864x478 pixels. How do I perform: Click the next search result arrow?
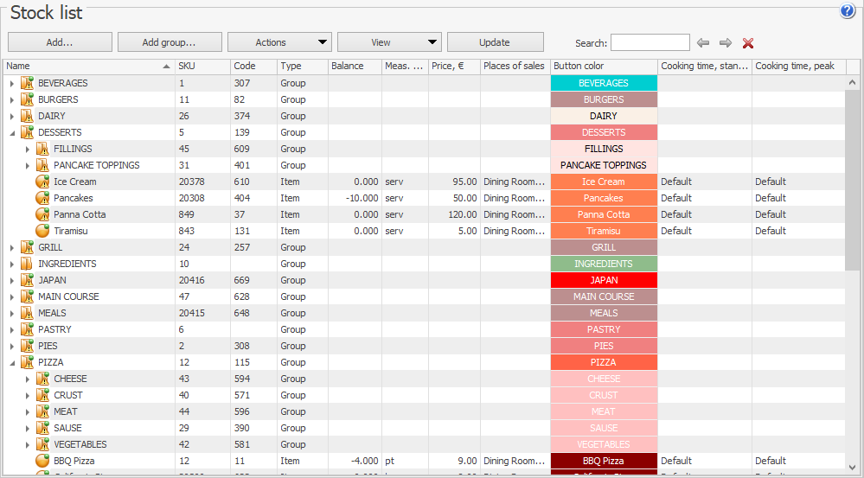point(726,42)
